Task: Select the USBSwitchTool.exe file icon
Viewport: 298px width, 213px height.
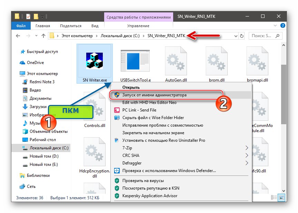Action: click(x=135, y=60)
